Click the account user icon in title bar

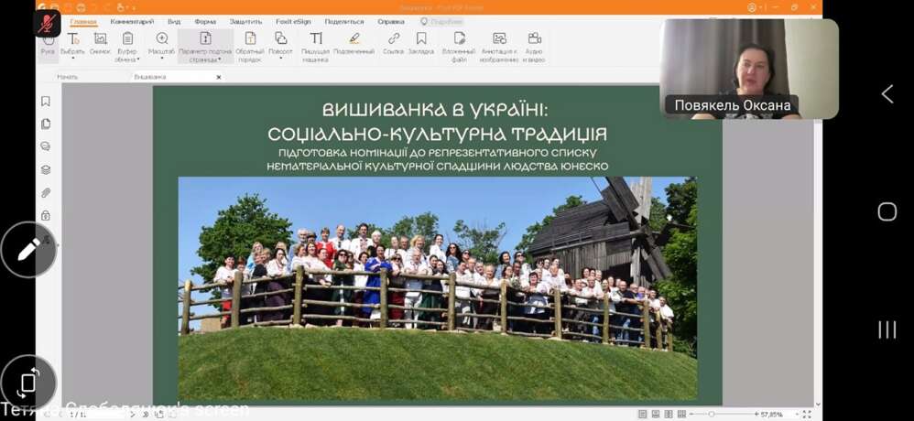[x=753, y=7]
